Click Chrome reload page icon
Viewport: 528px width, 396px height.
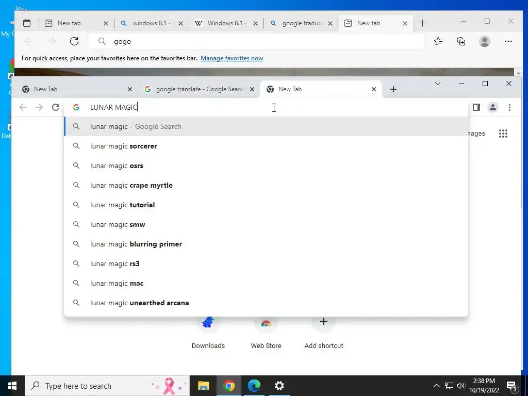point(56,107)
